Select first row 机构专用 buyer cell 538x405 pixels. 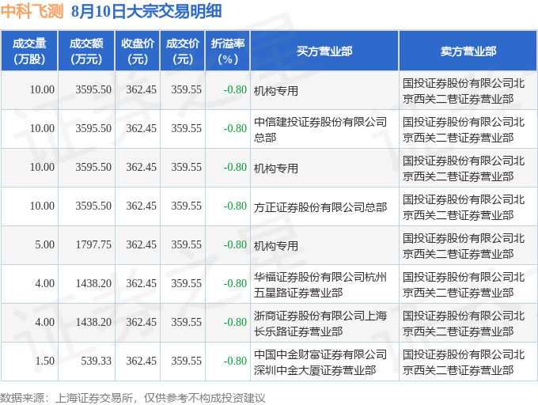click(x=324, y=90)
